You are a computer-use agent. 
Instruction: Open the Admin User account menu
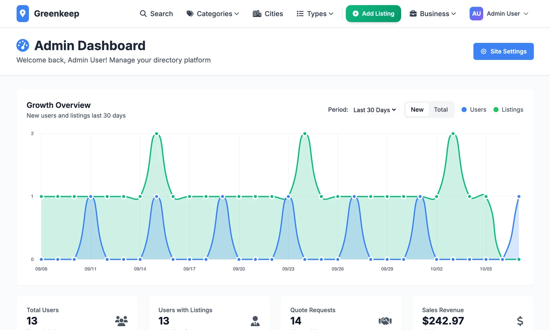[x=499, y=14]
